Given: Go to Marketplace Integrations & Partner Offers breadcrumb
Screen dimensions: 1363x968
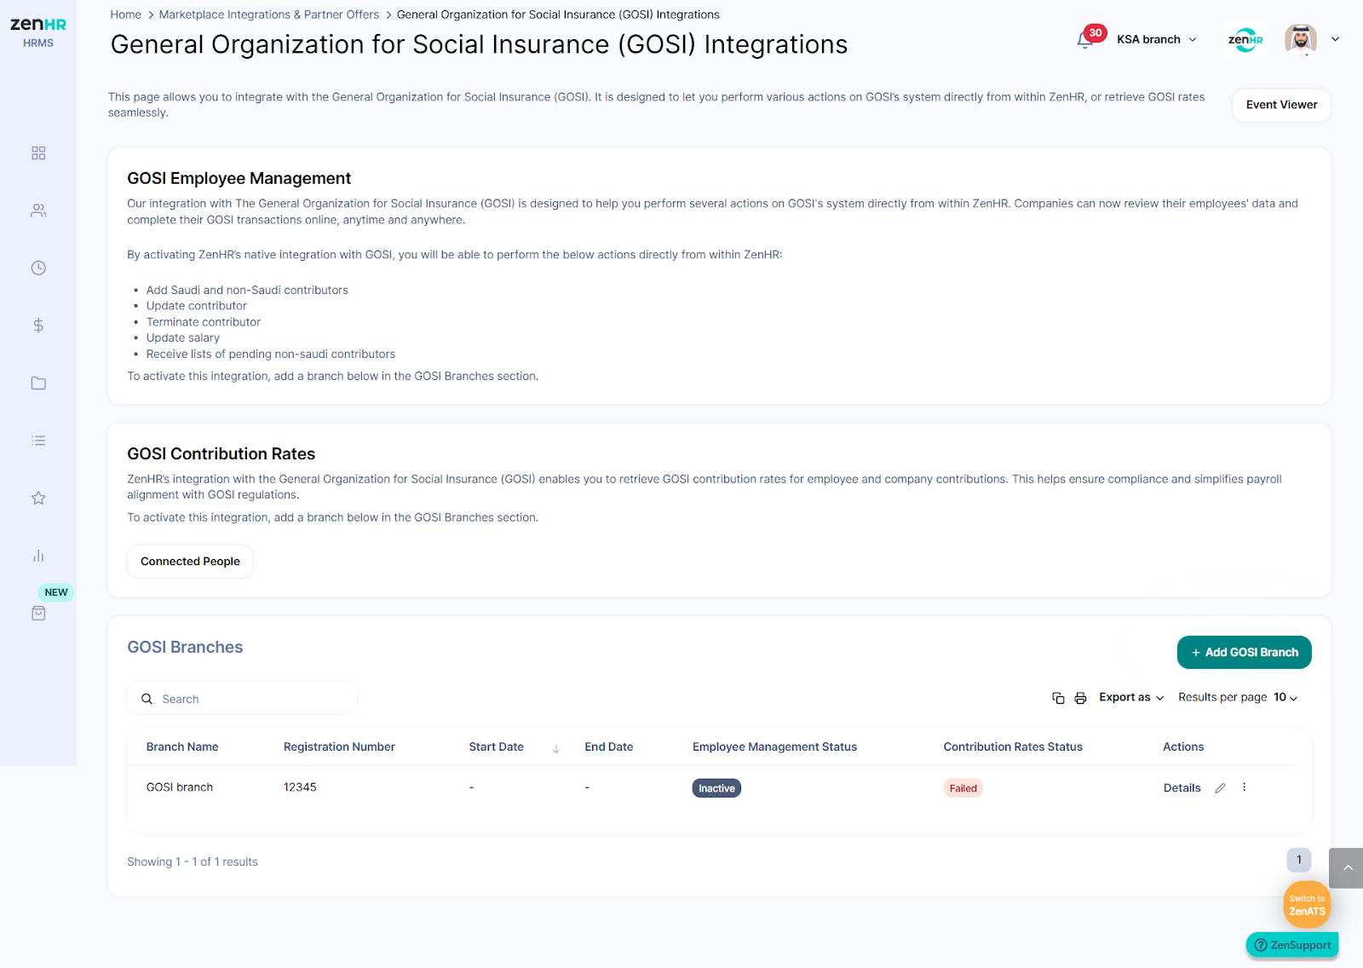Looking at the screenshot, I should [x=268, y=14].
